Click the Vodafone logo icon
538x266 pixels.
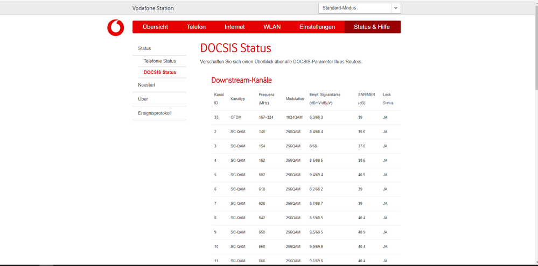pos(115,28)
